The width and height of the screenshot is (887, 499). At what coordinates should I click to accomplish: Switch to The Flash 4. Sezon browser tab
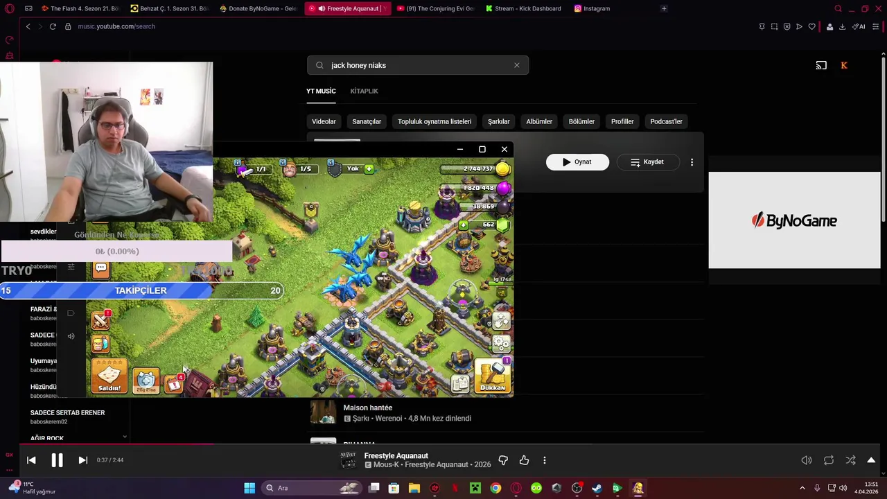point(79,8)
